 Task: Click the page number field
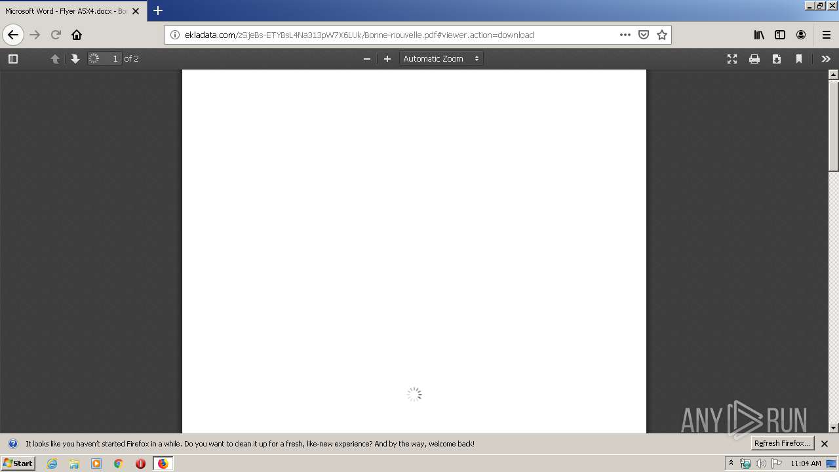click(105, 59)
